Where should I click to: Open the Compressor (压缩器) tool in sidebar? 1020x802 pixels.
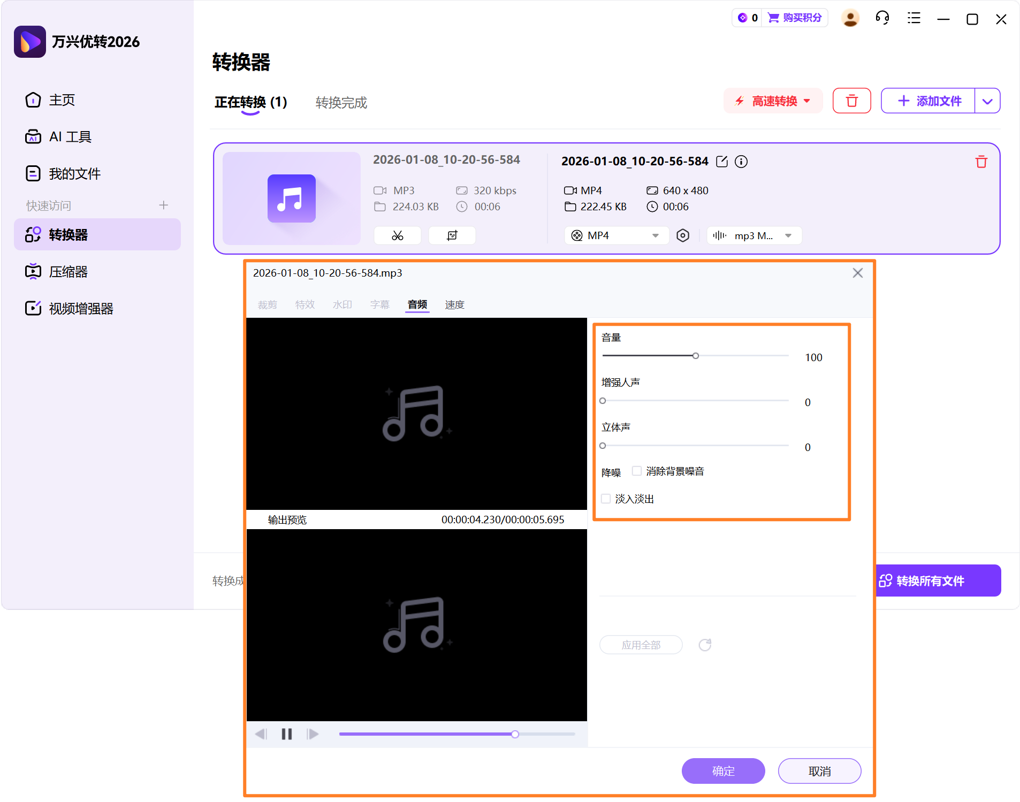click(x=68, y=271)
